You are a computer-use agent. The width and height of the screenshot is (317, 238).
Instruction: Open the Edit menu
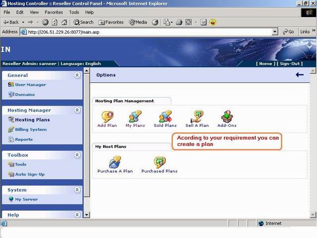click(x=20, y=12)
